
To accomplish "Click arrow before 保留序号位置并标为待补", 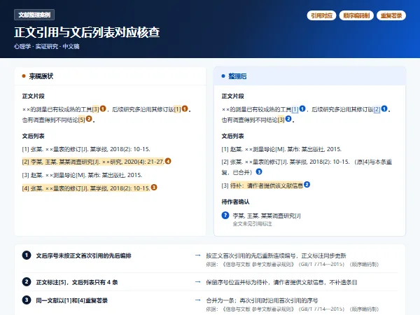I will point(198,282).
